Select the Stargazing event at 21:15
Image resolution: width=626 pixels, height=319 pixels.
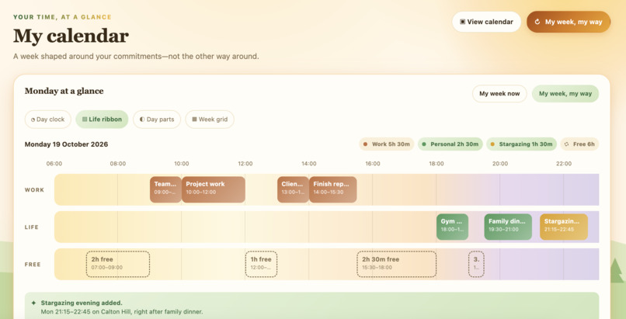click(564, 227)
